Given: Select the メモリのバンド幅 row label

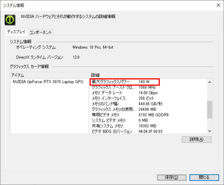Looking at the screenshot, I should 105,104.
